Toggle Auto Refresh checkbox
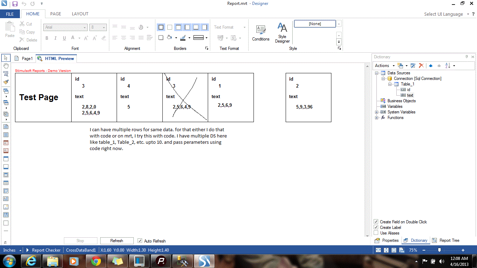477x268 pixels. click(x=140, y=241)
